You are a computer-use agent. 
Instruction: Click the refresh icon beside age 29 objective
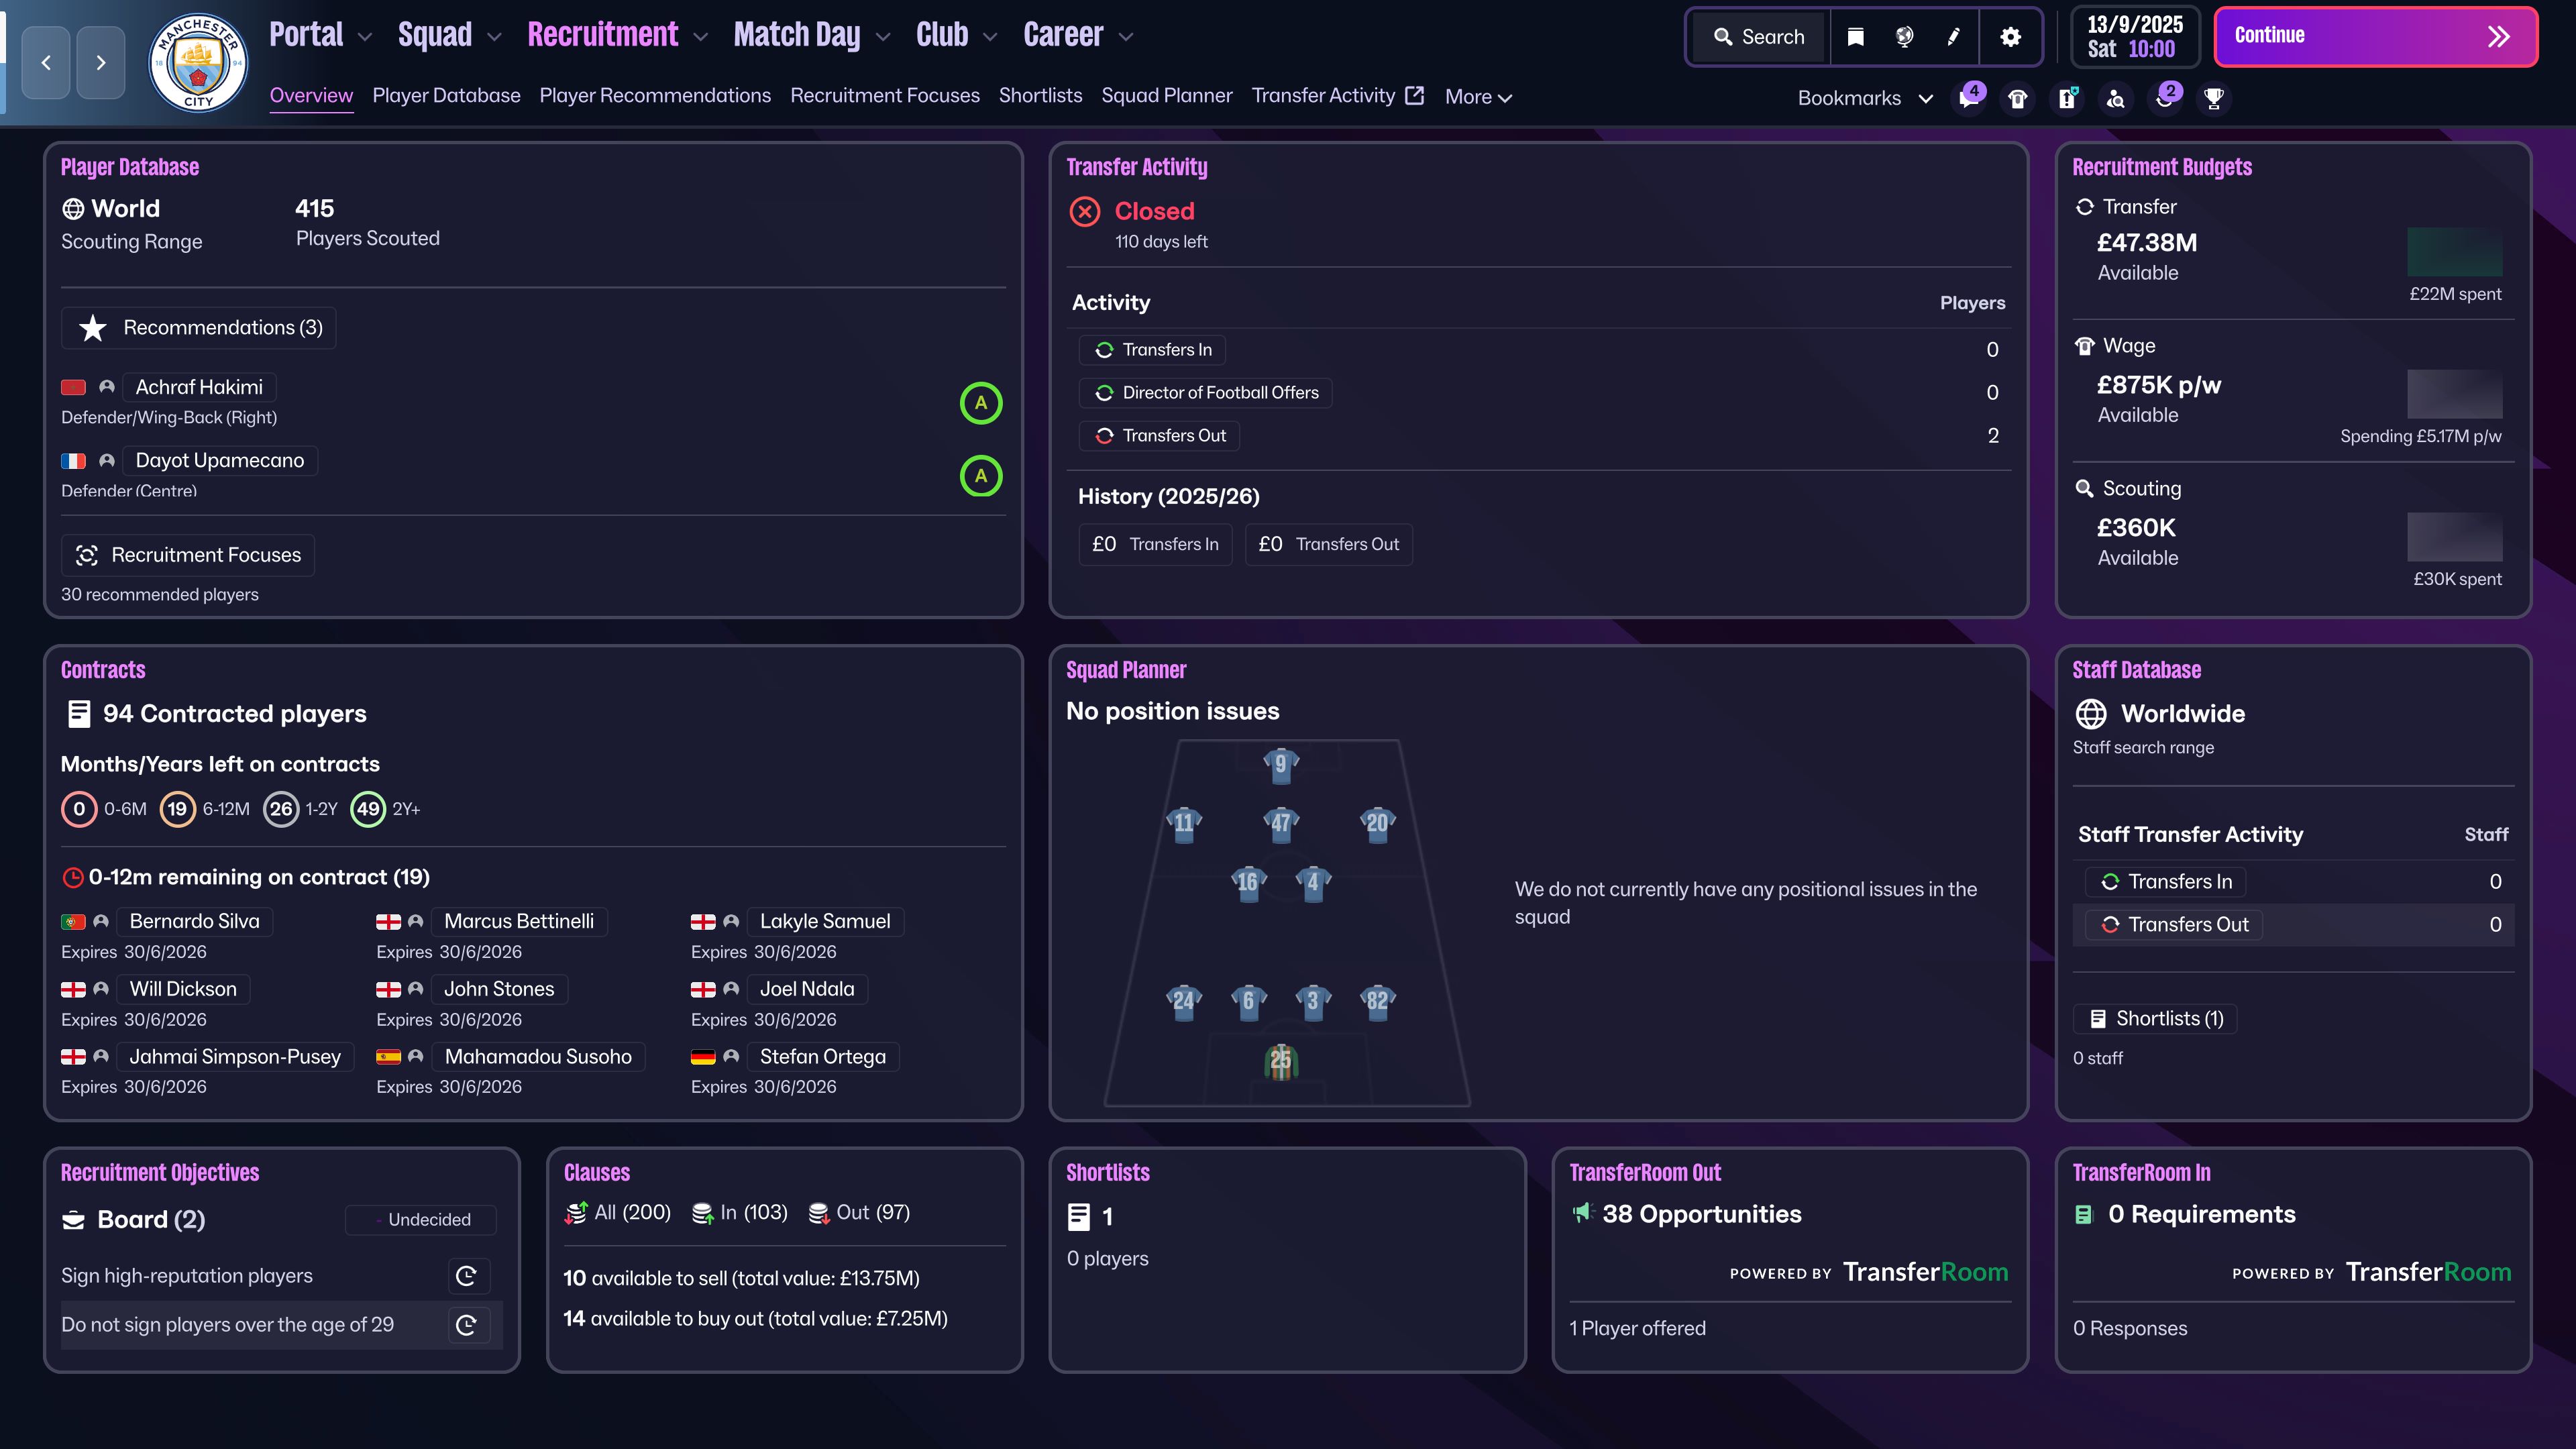click(x=466, y=1325)
